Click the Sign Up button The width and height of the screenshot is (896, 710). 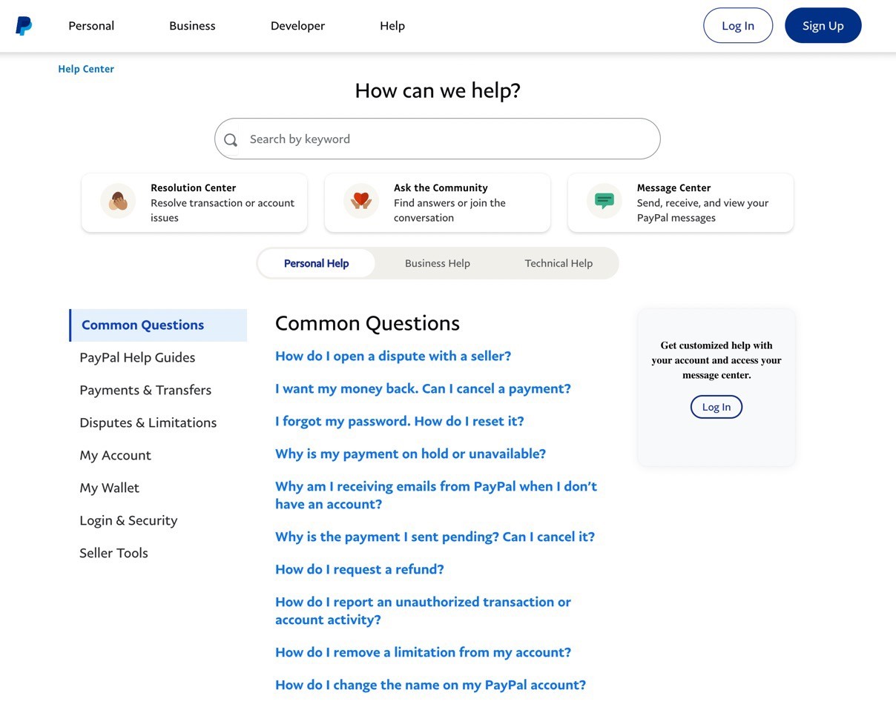823,25
